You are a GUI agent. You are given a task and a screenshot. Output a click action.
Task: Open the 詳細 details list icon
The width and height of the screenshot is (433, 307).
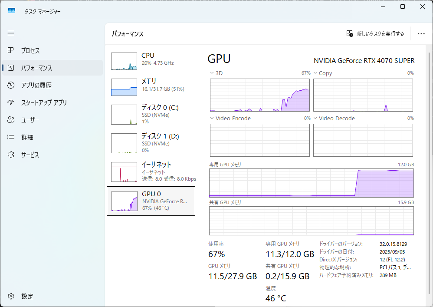pos(11,137)
